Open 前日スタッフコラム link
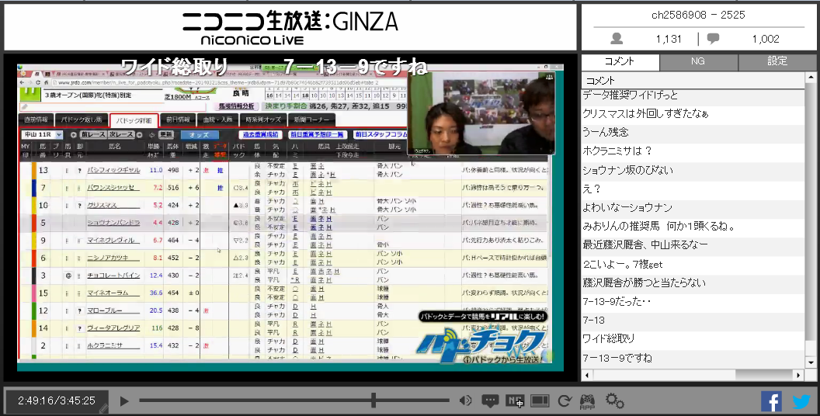The image size is (820, 416). click(380, 135)
